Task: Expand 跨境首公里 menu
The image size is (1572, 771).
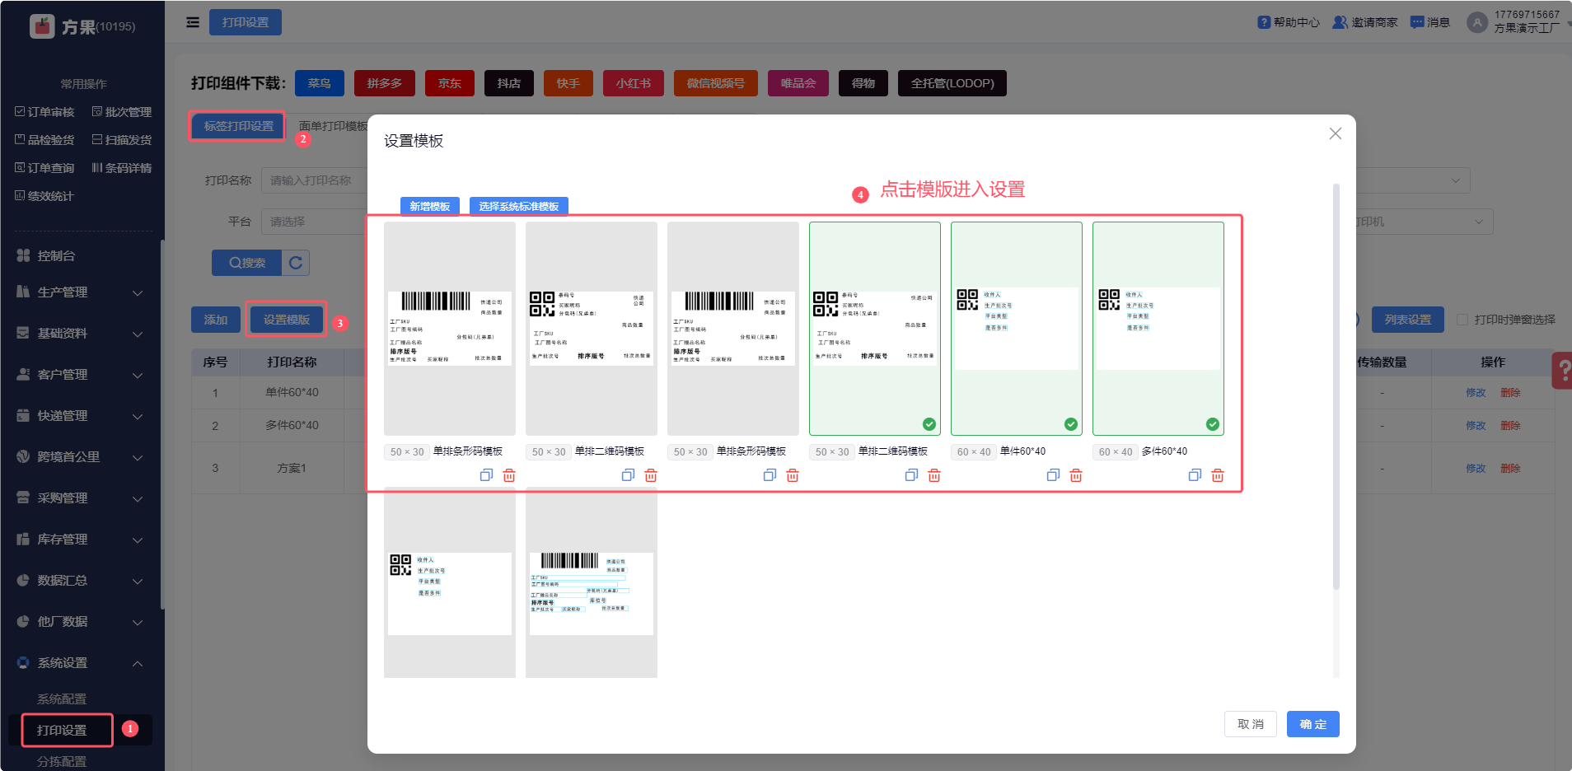Action: pyautogui.click(x=80, y=457)
